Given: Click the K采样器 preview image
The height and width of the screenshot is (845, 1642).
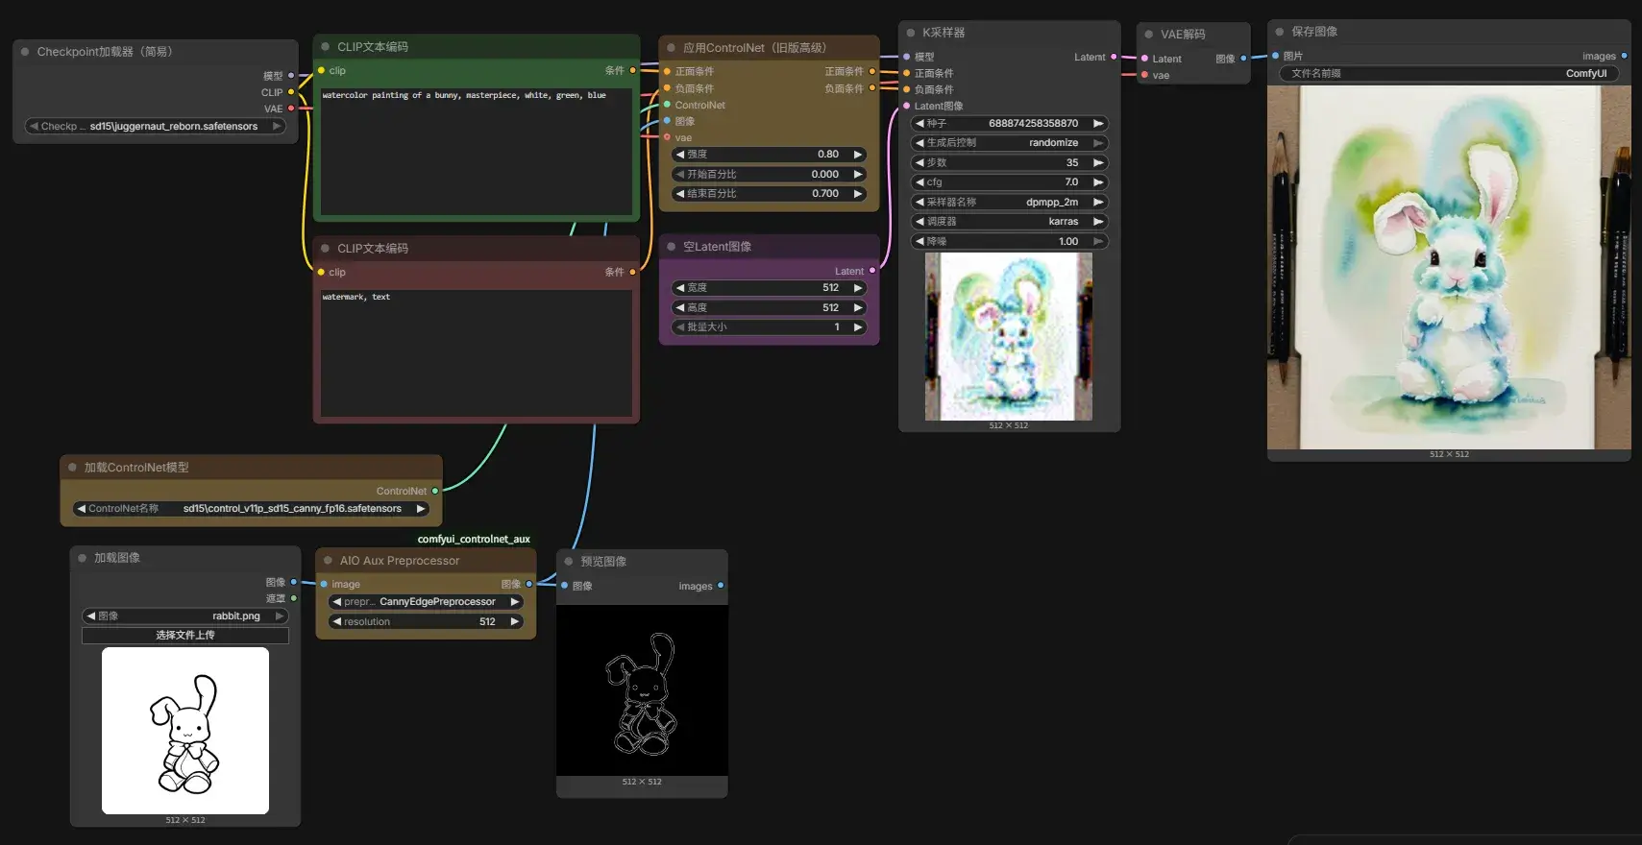Looking at the screenshot, I should [x=1009, y=337].
